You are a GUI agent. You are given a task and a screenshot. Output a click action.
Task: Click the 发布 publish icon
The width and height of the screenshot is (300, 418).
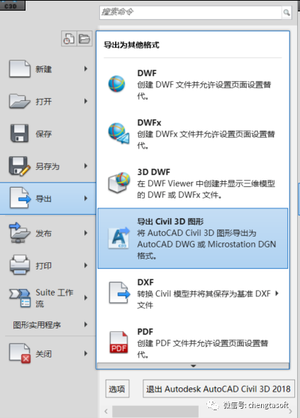pyautogui.click(x=19, y=232)
